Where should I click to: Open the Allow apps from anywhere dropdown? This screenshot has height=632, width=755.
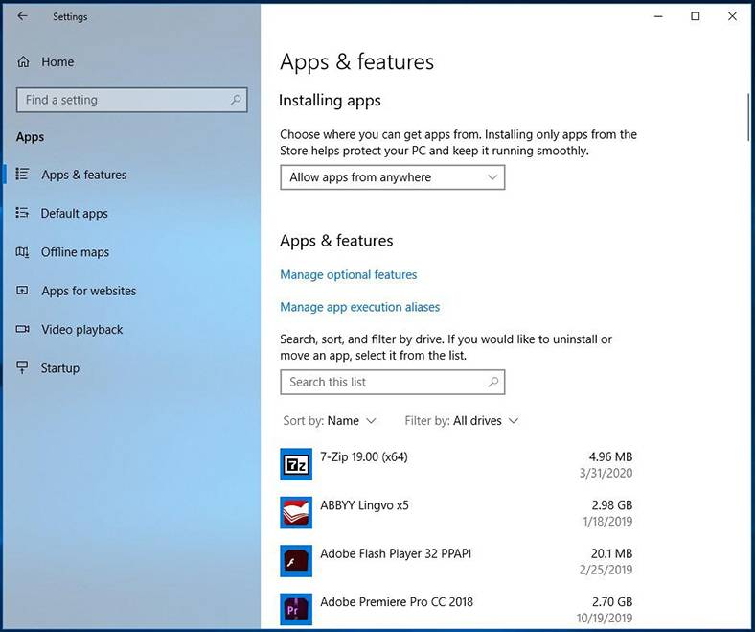tap(393, 177)
